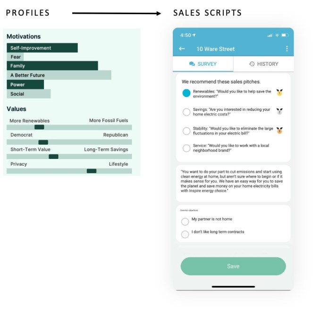Choose the Renewables pitch radio button
321x318 pixels.
pyautogui.click(x=186, y=93)
